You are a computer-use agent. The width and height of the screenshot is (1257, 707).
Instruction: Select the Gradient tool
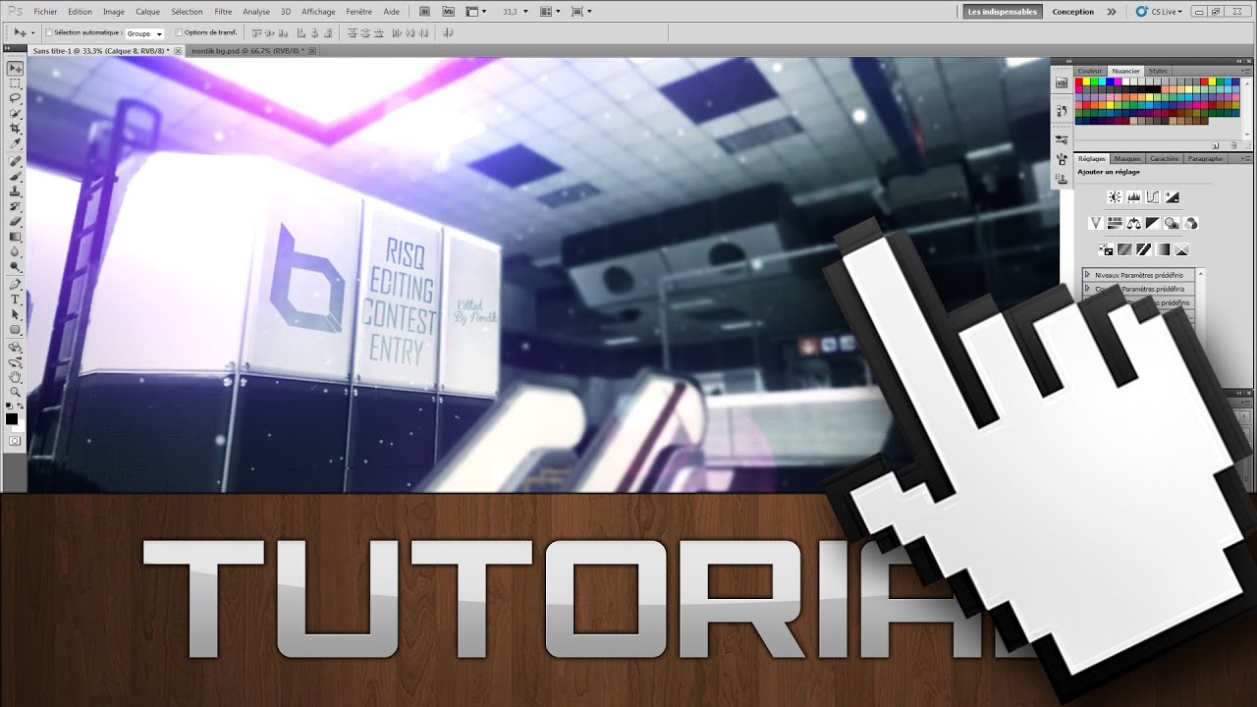click(16, 236)
